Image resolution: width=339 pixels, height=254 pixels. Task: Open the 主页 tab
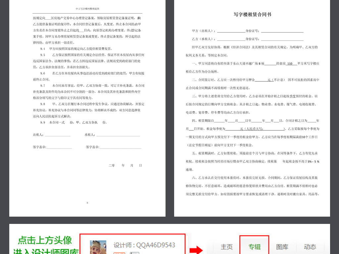[227, 246]
